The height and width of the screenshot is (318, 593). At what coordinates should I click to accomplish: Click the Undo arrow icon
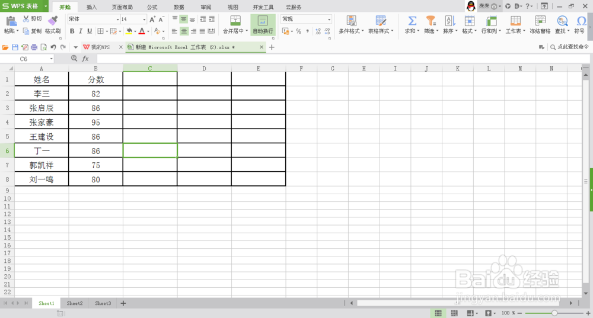[53, 47]
